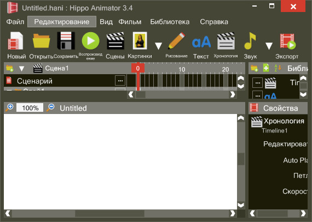This screenshot has width=312, height=222.
Task: Click the Auto Play property label
Action: tap(295, 160)
